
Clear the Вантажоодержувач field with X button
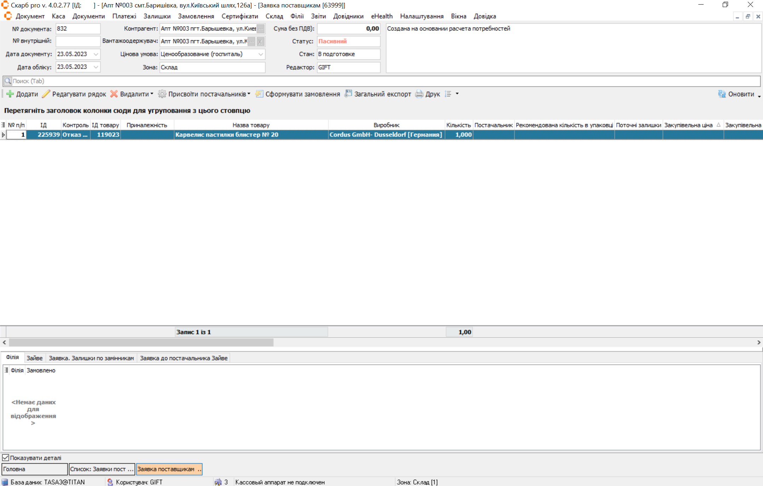pyautogui.click(x=260, y=41)
